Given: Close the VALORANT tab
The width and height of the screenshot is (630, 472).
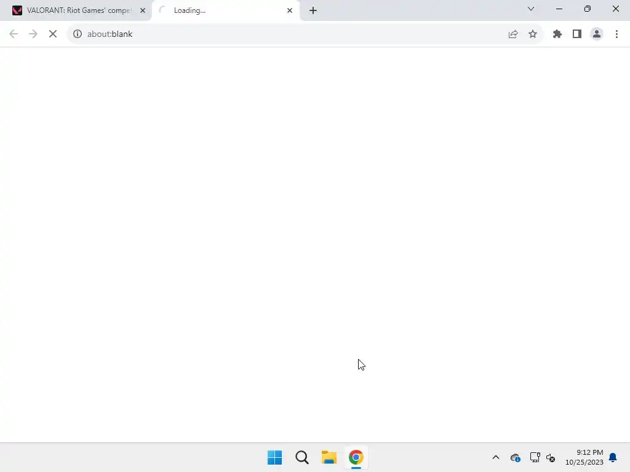Looking at the screenshot, I should tap(143, 10).
